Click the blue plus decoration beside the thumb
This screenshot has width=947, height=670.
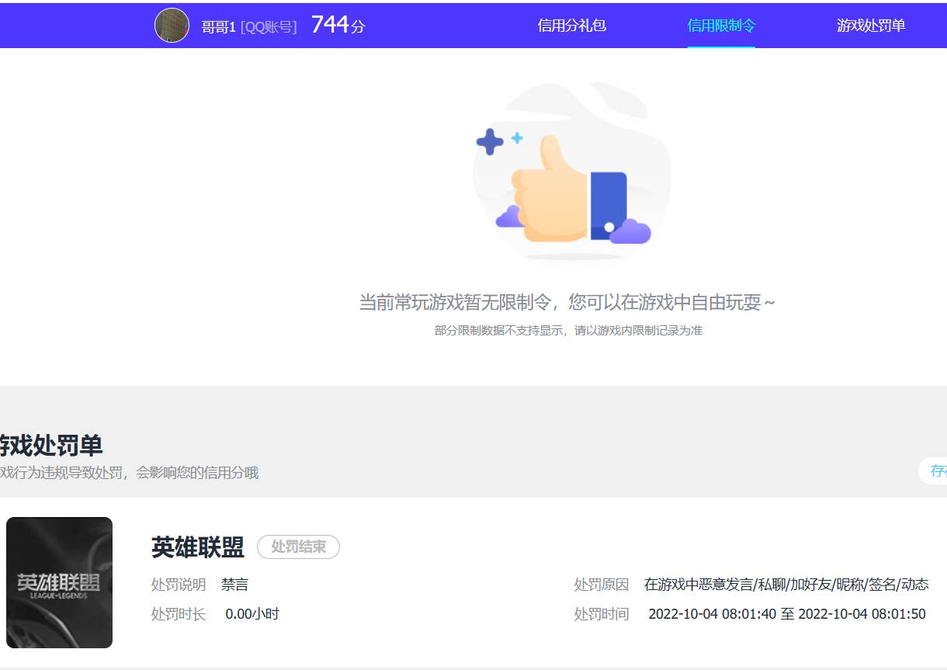click(x=491, y=140)
